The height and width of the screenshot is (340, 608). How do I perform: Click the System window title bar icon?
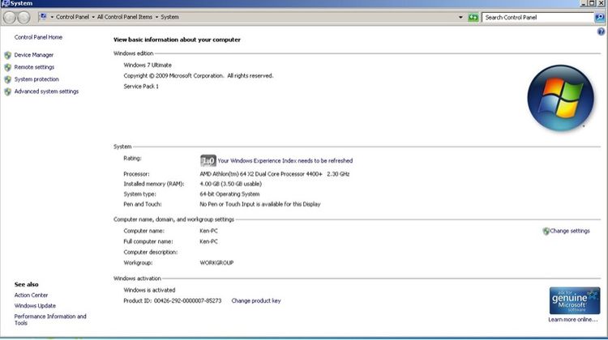[5, 3]
